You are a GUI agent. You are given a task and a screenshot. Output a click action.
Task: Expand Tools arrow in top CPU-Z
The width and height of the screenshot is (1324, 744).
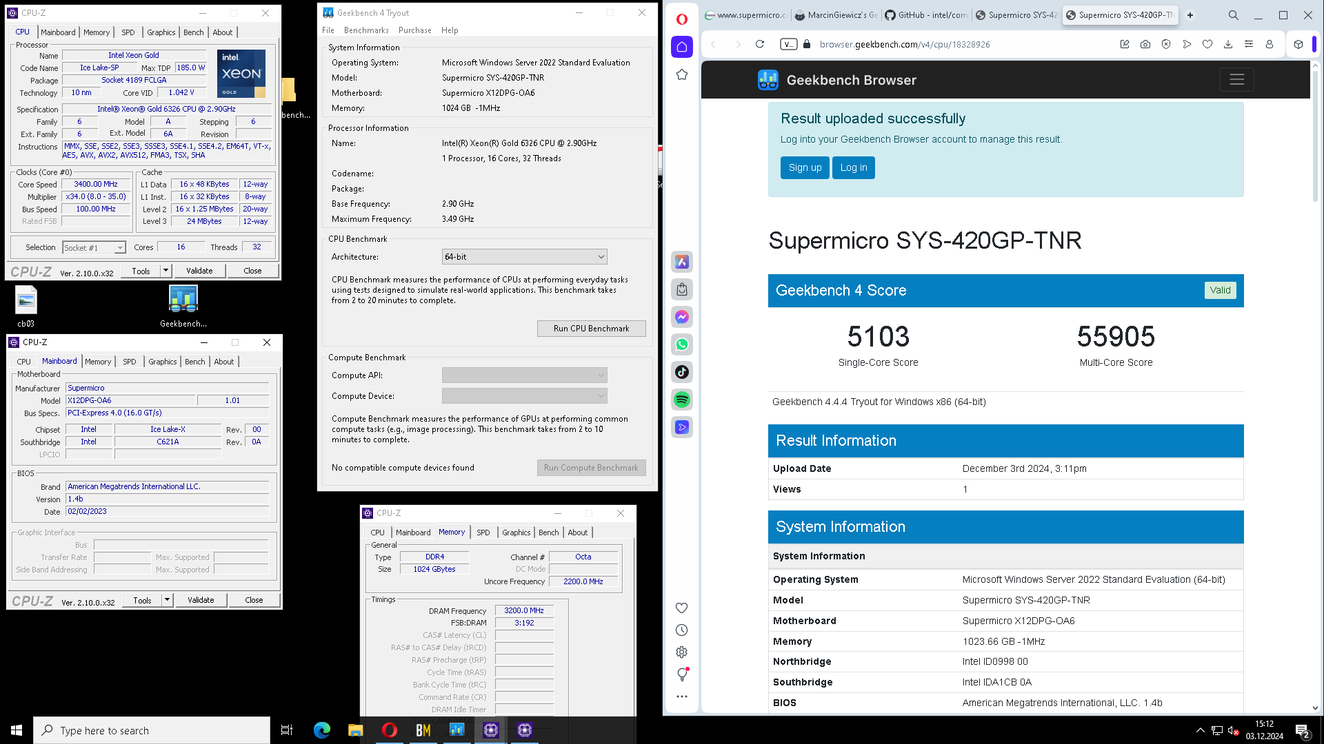pyautogui.click(x=165, y=271)
